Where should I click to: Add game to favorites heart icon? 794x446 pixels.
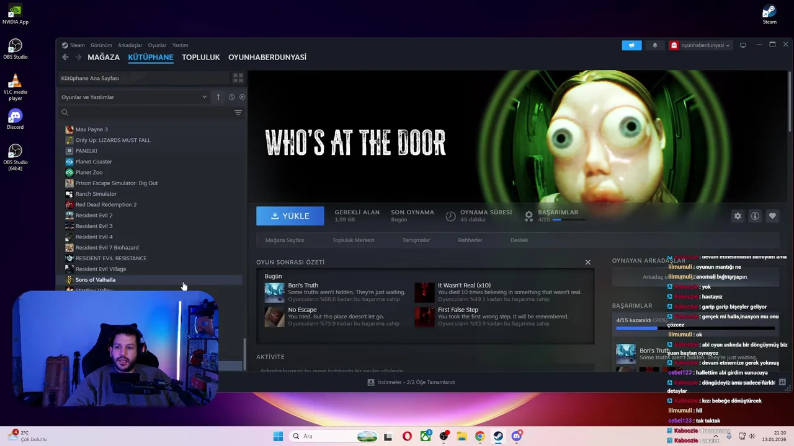pyautogui.click(x=772, y=216)
